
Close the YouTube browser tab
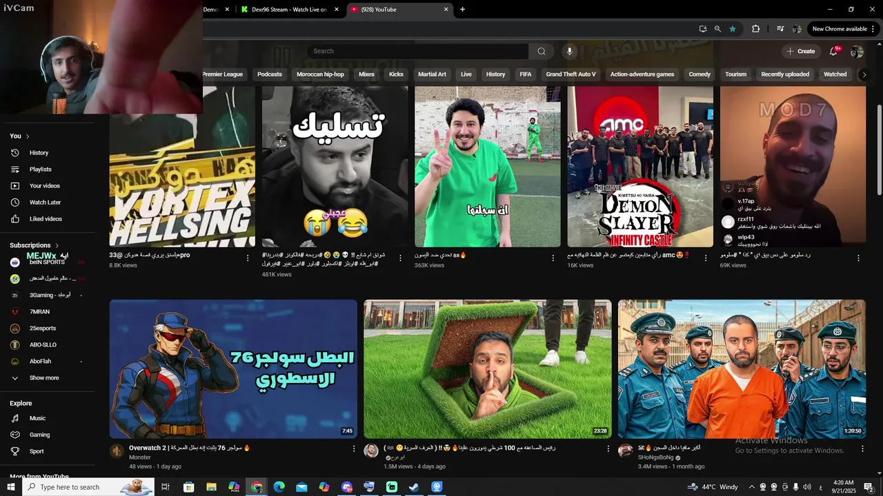[x=446, y=10]
